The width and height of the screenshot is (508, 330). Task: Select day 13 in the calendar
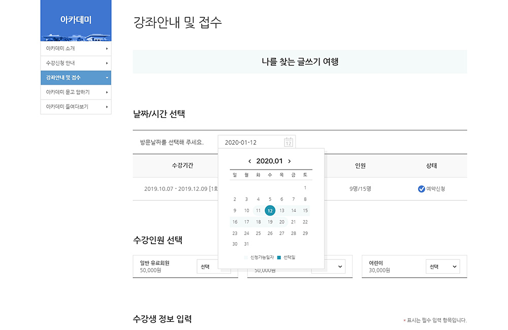tap(281, 211)
